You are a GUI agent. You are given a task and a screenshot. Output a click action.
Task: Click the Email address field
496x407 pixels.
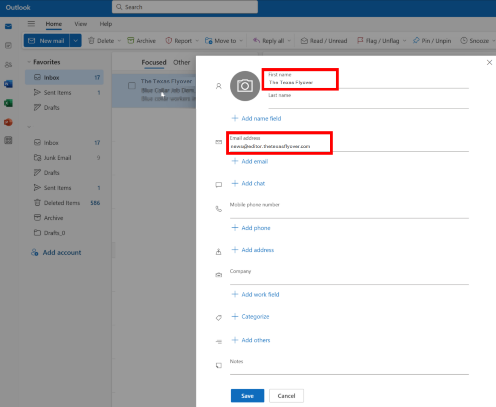point(349,143)
